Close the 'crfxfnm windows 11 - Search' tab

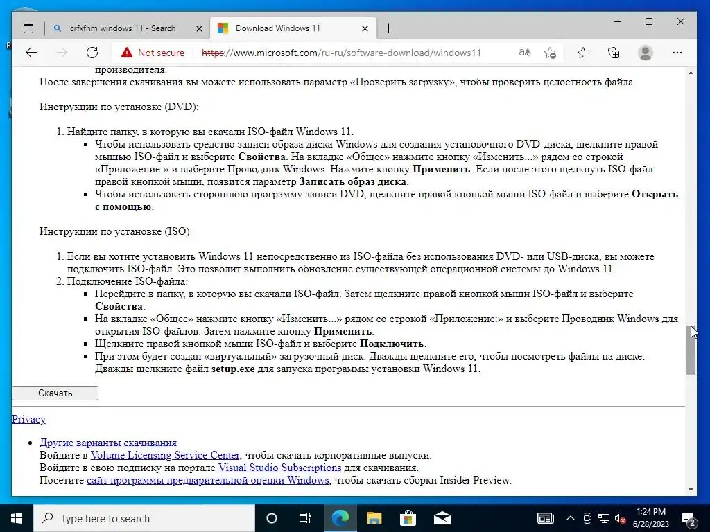point(199,28)
